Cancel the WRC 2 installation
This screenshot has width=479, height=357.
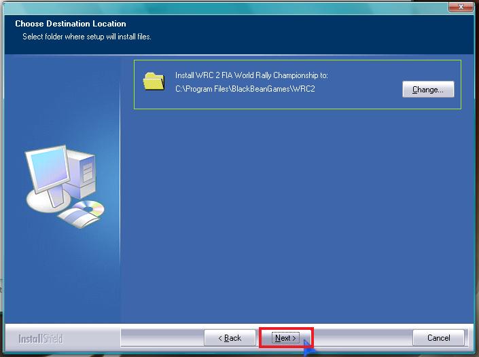tap(438, 338)
